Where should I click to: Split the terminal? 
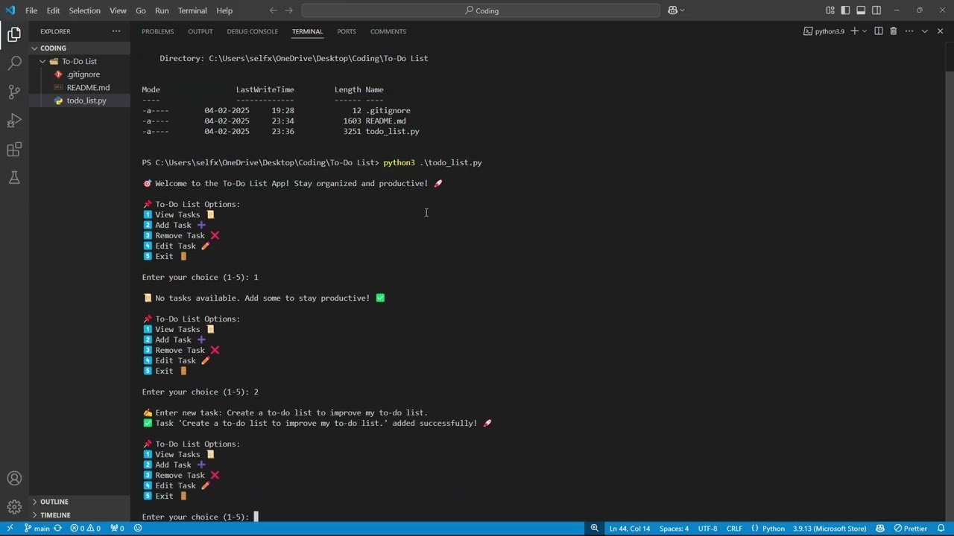[879, 31]
